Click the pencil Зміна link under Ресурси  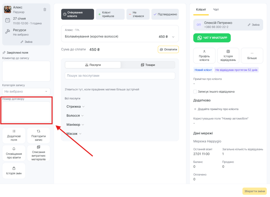tap(26, 42)
